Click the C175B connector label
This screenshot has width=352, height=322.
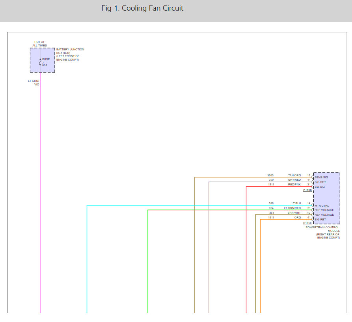[x=307, y=191]
